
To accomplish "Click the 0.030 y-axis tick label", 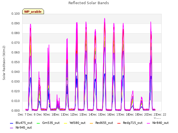I will (x=16, y=82).
